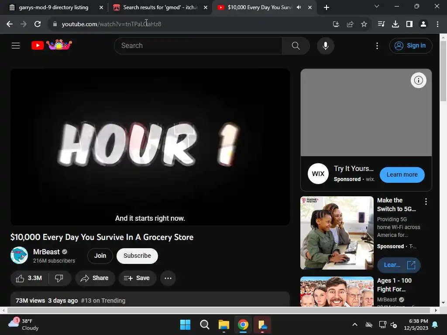Open Ages 1 - 100 Fight For video title
The height and width of the screenshot is (335, 447).
(394, 285)
